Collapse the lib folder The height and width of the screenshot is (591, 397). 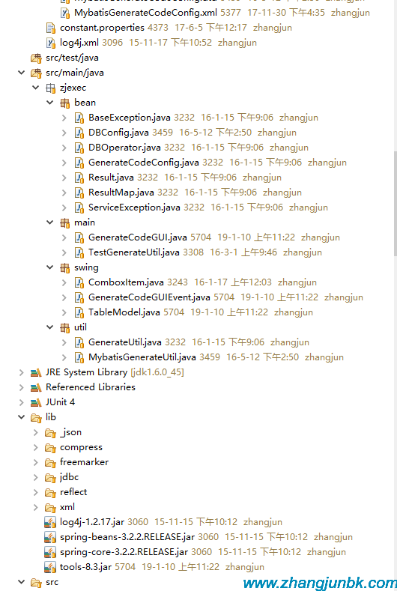click(22, 417)
